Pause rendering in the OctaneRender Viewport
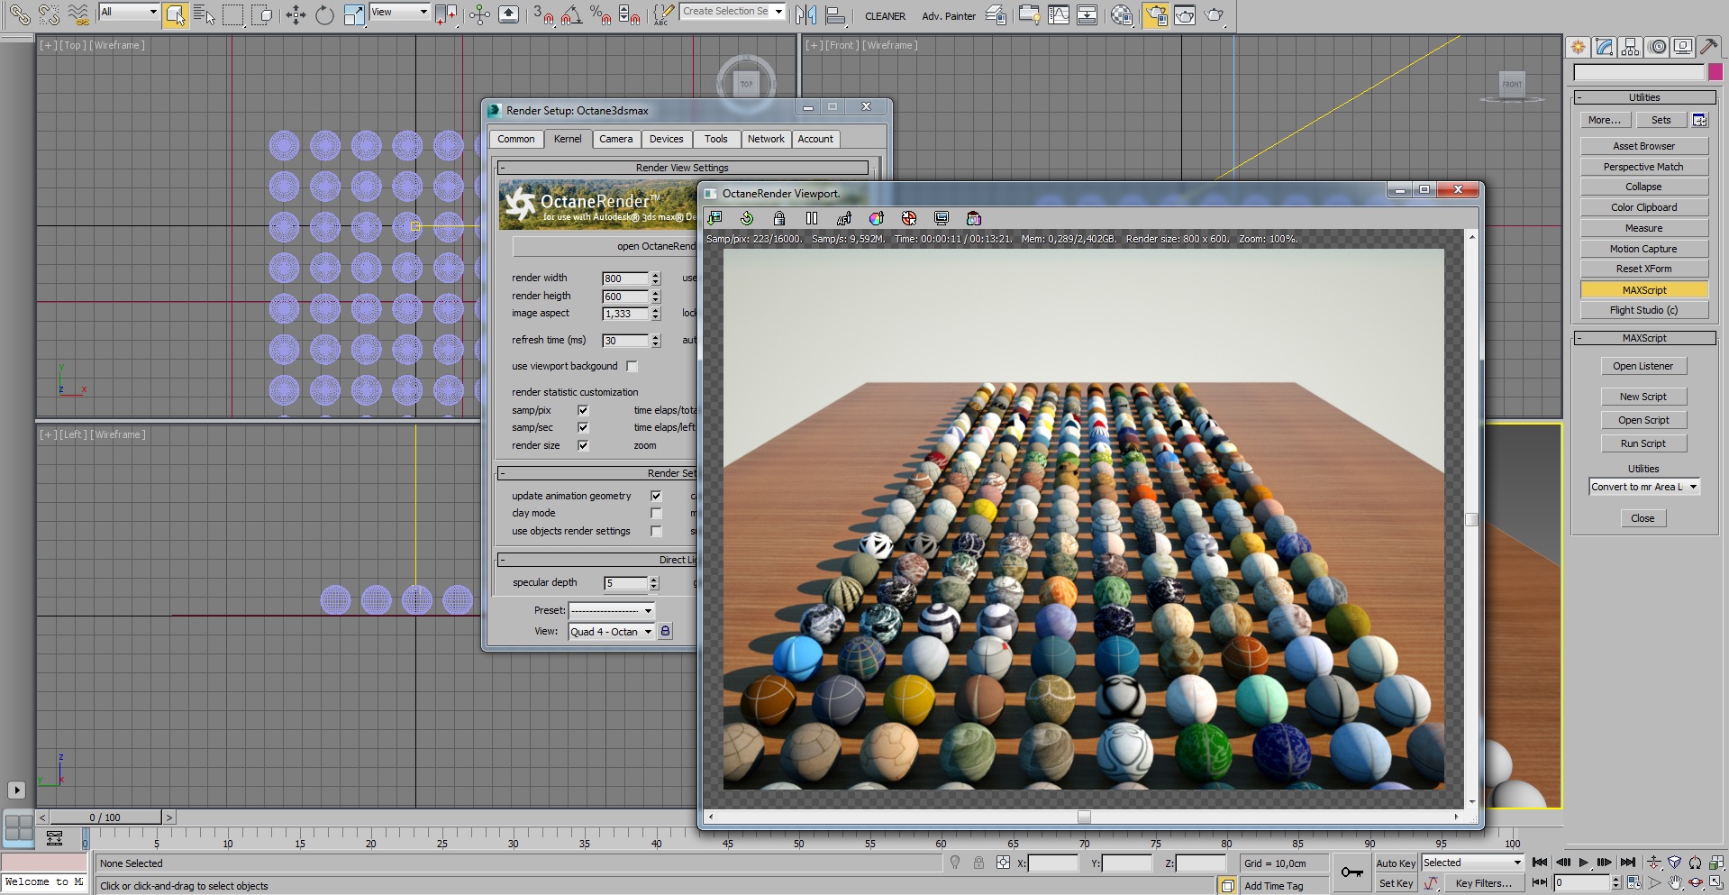Screen dimensions: 1729x895 coord(812,218)
